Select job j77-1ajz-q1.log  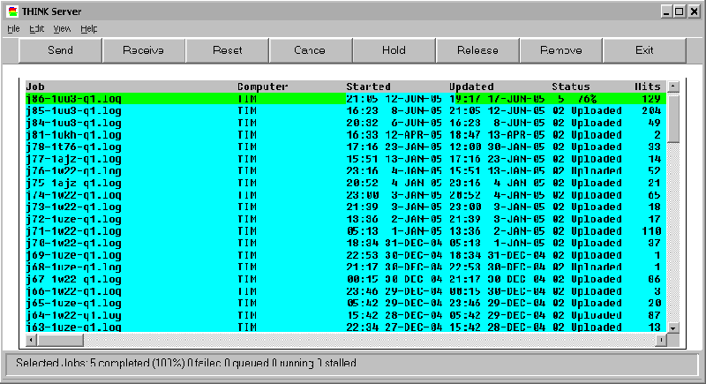point(345,159)
